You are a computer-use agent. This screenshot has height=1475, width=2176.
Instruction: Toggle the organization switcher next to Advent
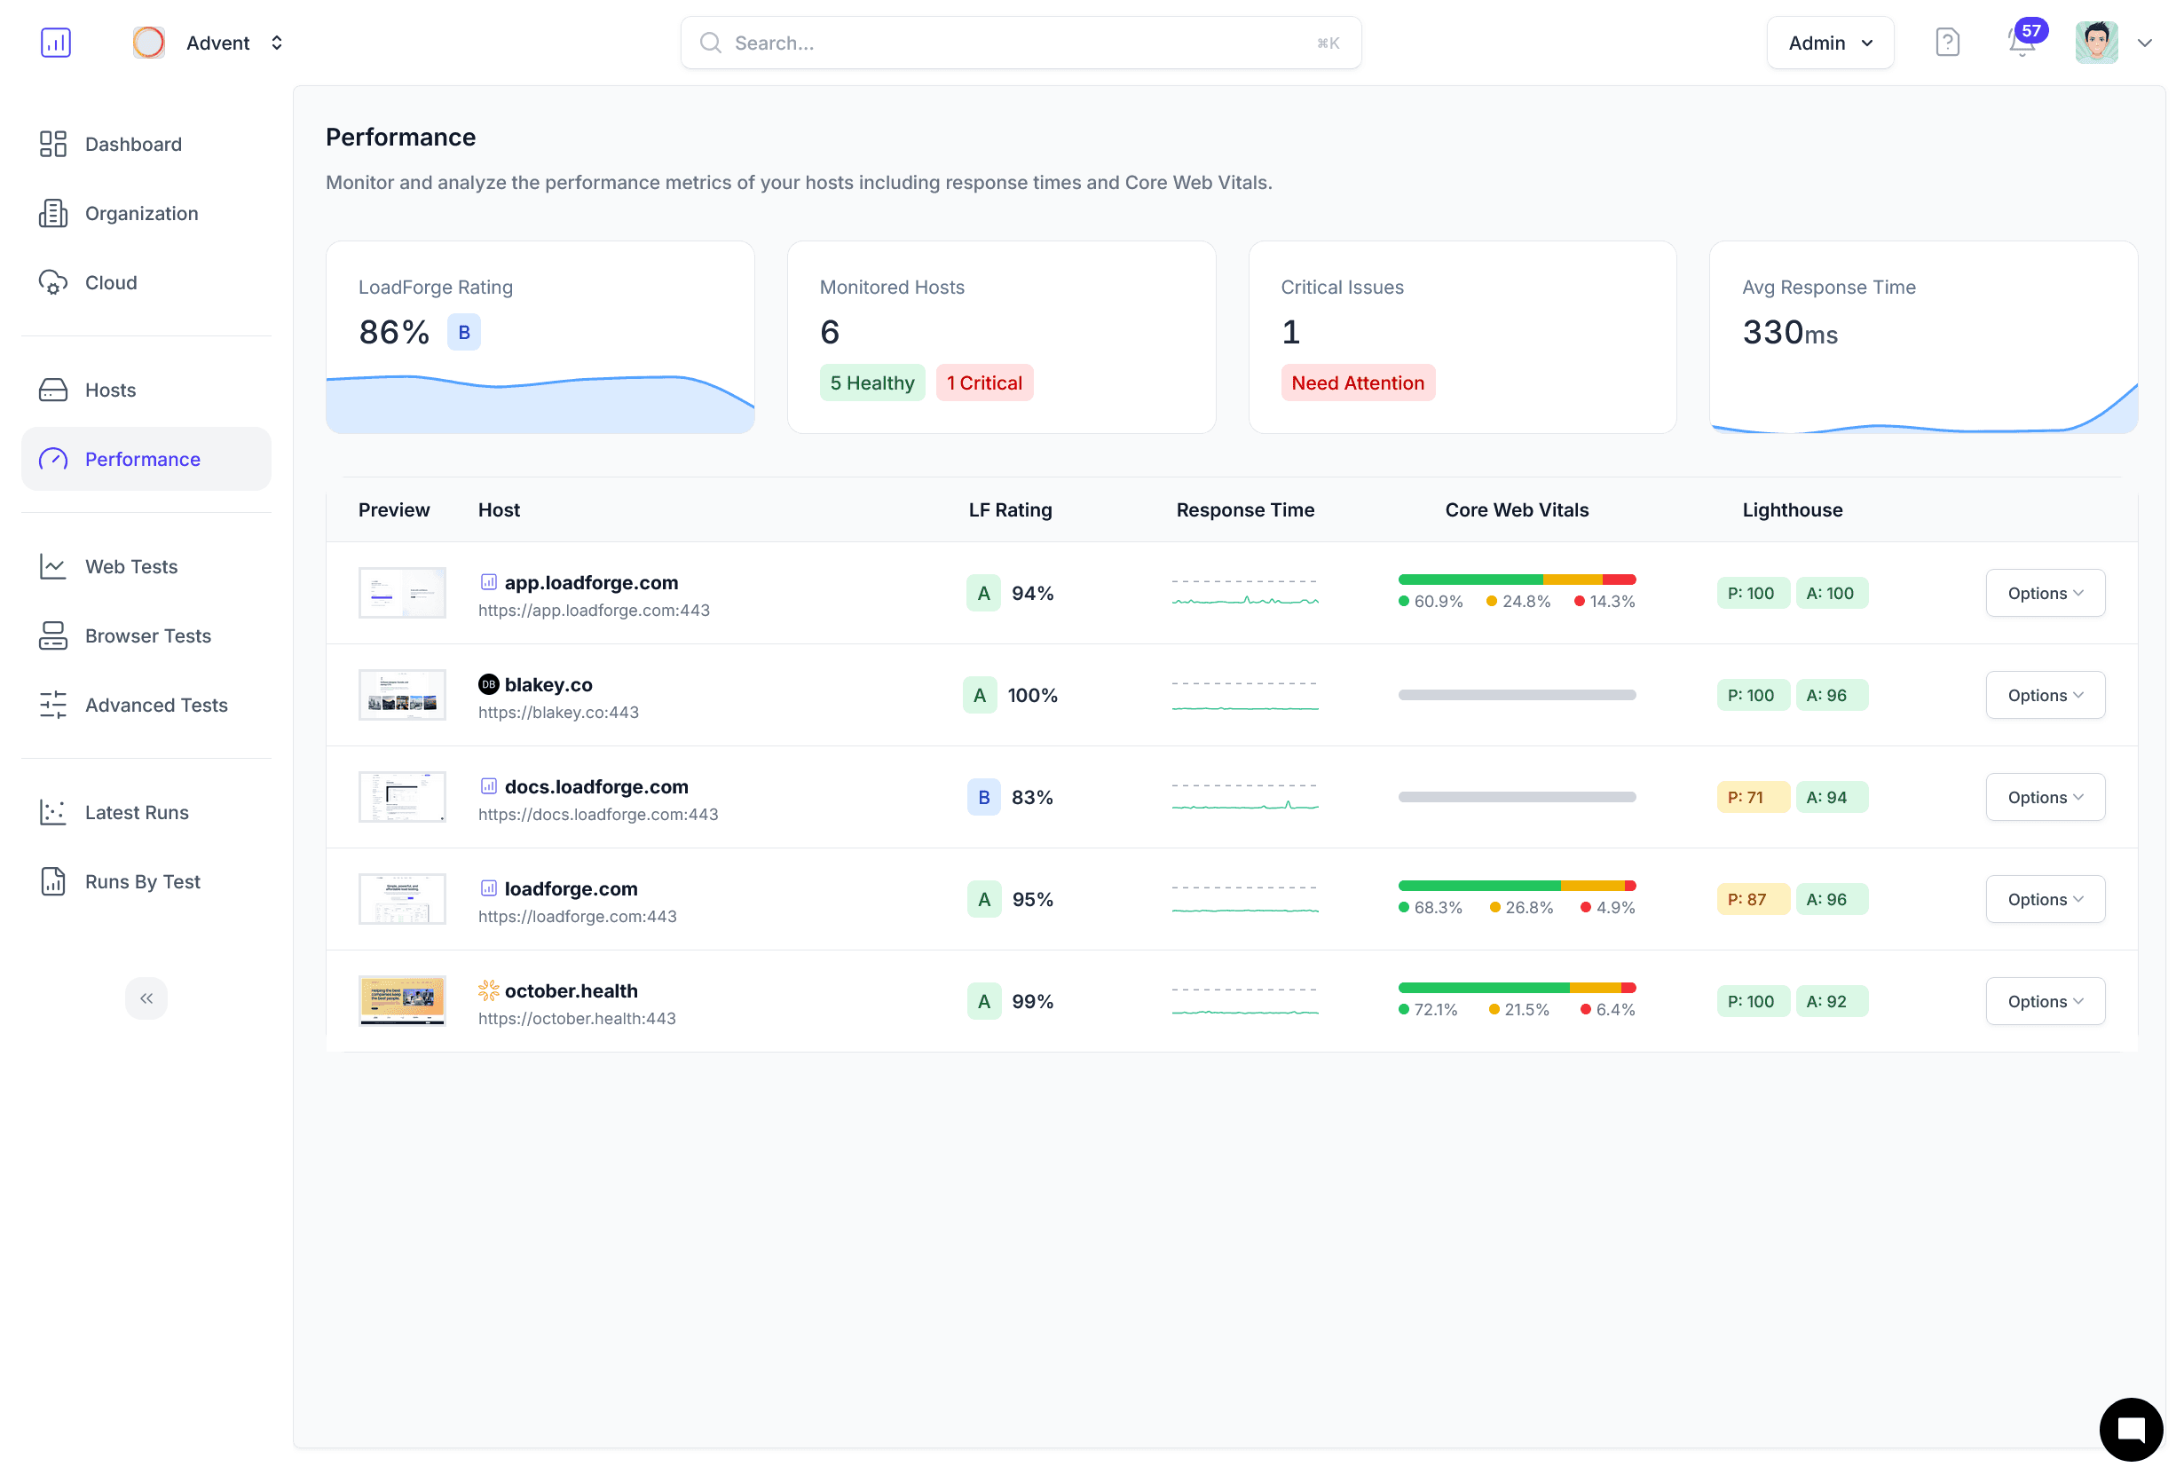pos(276,42)
